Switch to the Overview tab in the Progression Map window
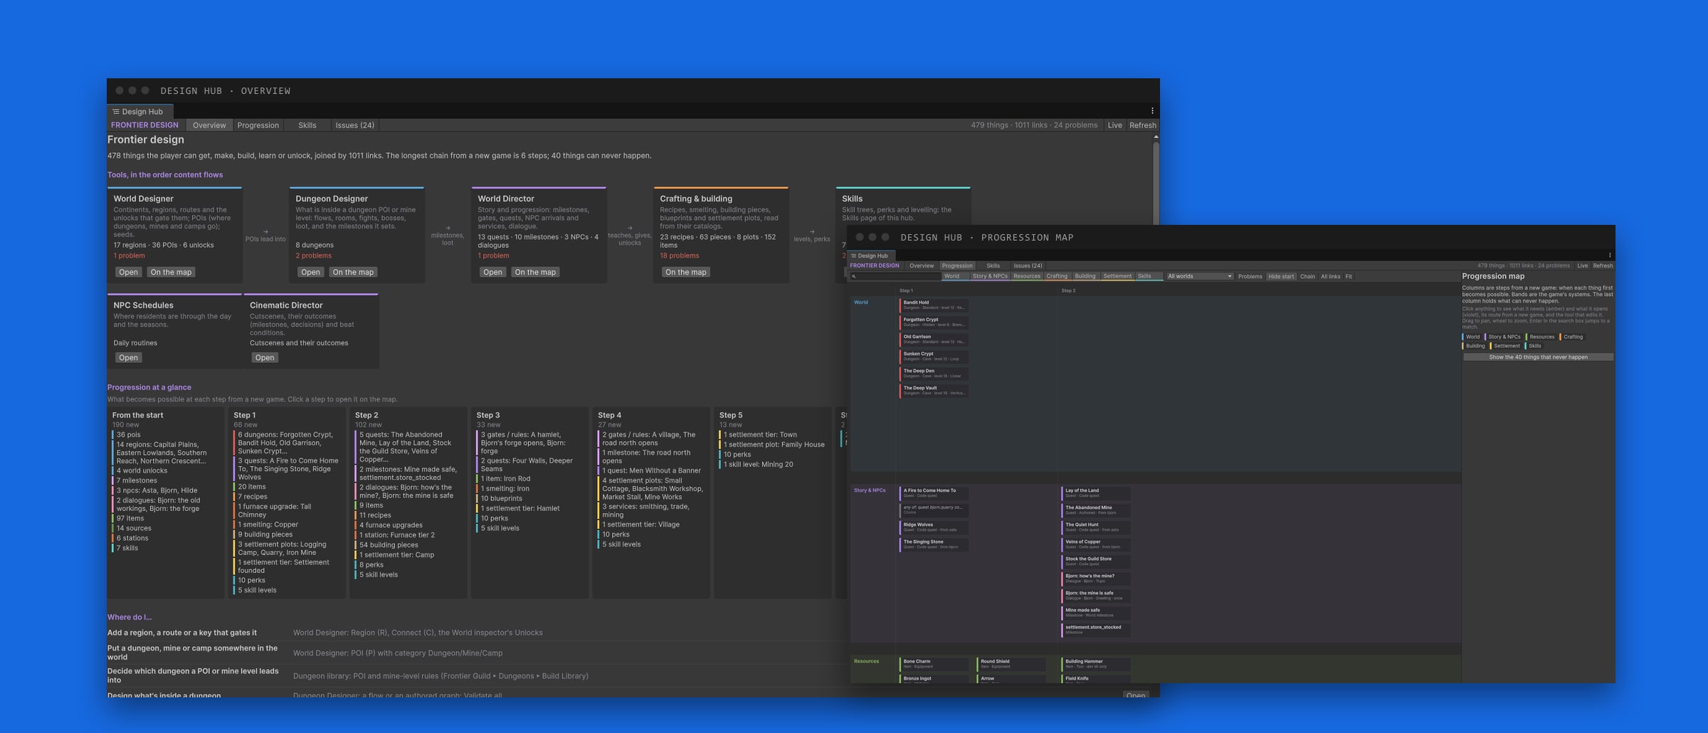The image size is (1708, 733). click(x=922, y=265)
